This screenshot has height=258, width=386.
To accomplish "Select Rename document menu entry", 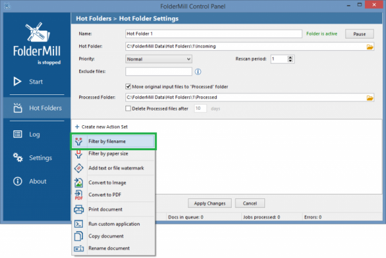I will (109, 248).
